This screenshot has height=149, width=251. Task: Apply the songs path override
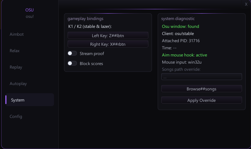point(202,100)
